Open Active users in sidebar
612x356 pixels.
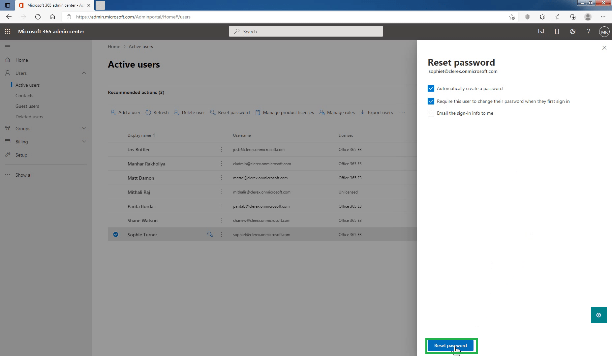[28, 85]
